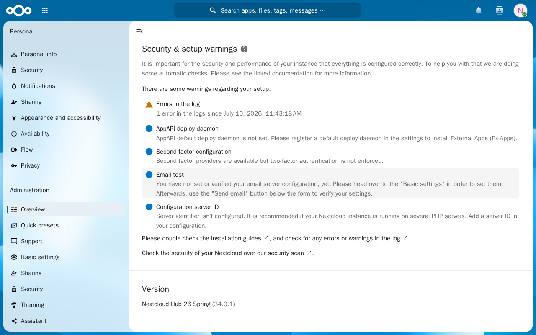Open Assistant settings

(x=66, y=321)
